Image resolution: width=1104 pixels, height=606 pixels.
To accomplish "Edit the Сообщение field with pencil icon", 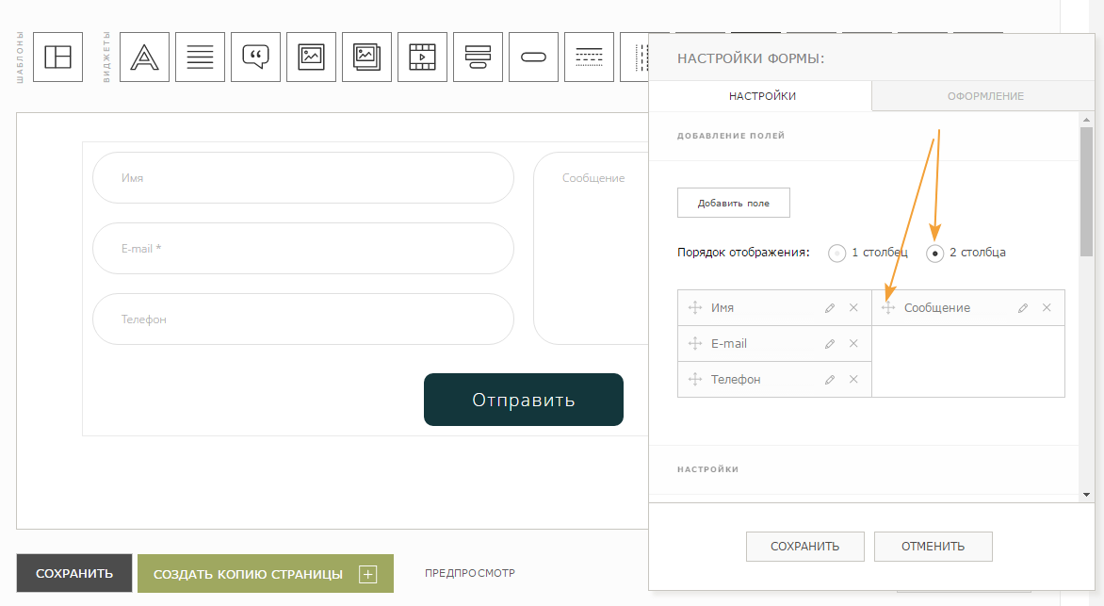I will coord(1023,308).
